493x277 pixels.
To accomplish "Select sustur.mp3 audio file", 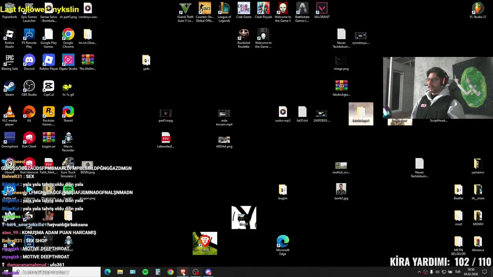I will pyautogui.click(x=283, y=114).
